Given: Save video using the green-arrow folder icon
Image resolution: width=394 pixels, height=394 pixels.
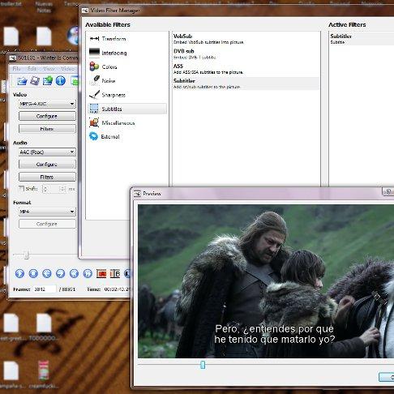Looking at the screenshot, I should (x=48, y=80).
